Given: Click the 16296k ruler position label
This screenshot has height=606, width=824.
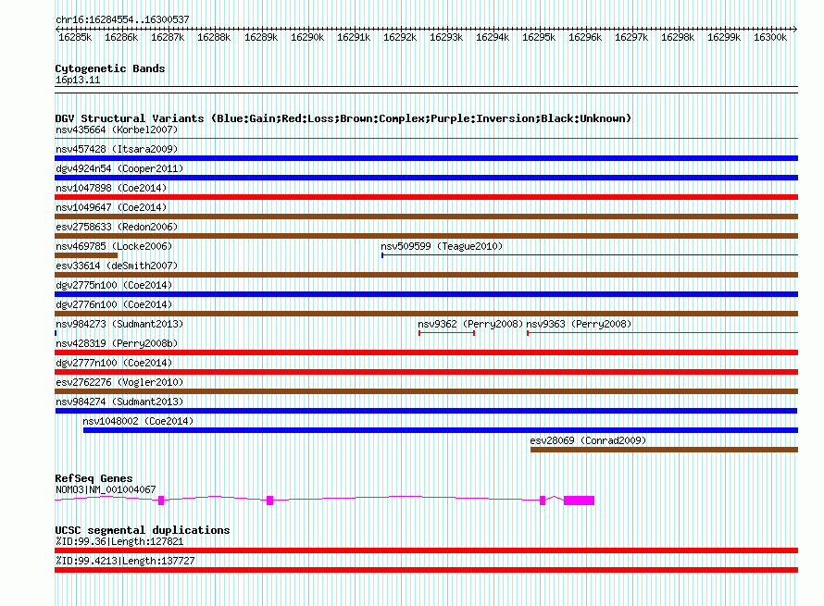Looking at the screenshot, I should pos(584,37).
